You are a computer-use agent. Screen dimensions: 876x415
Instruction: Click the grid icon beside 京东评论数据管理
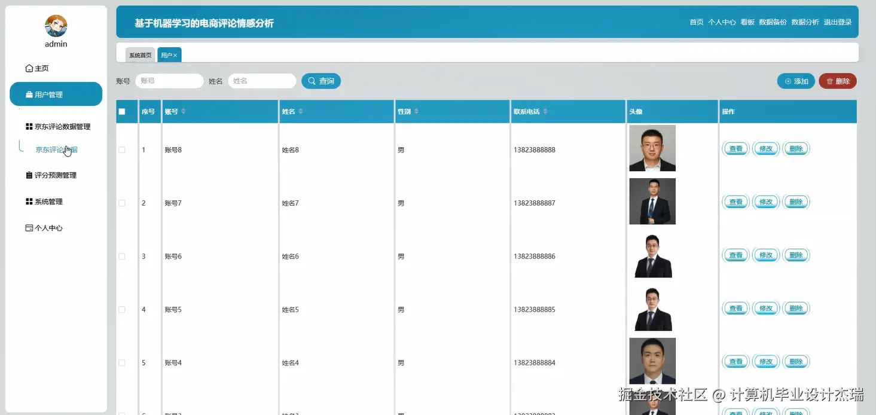tap(29, 127)
